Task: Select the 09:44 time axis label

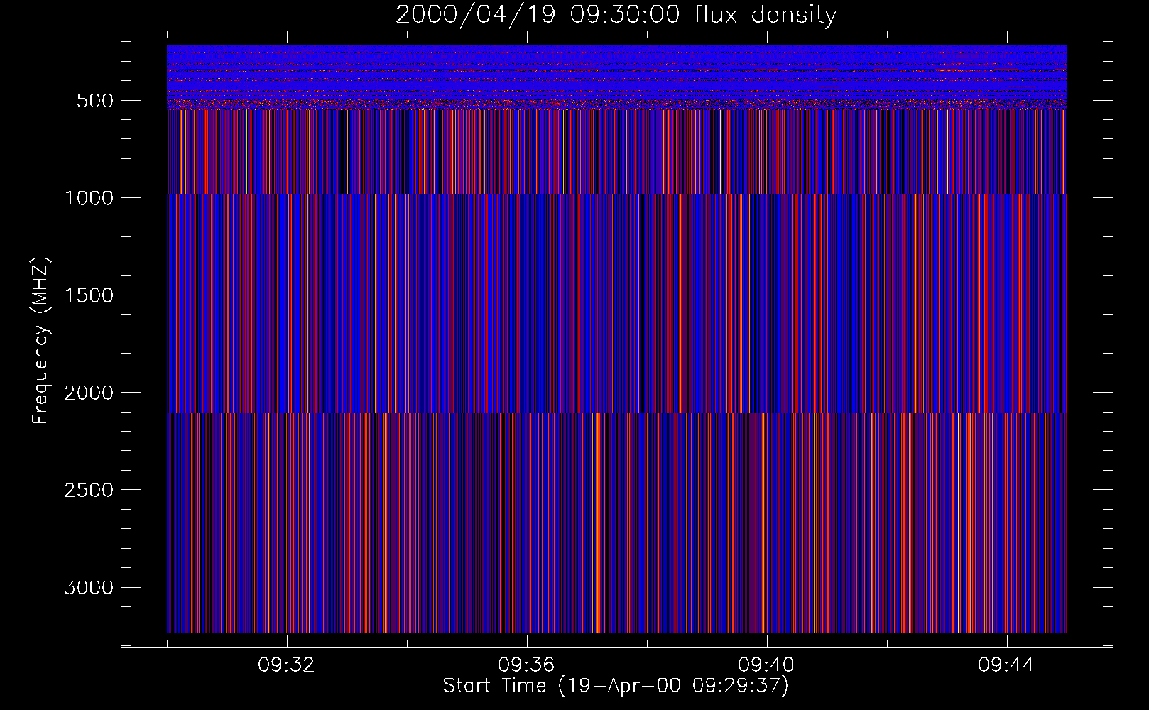Action: click(x=1006, y=665)
